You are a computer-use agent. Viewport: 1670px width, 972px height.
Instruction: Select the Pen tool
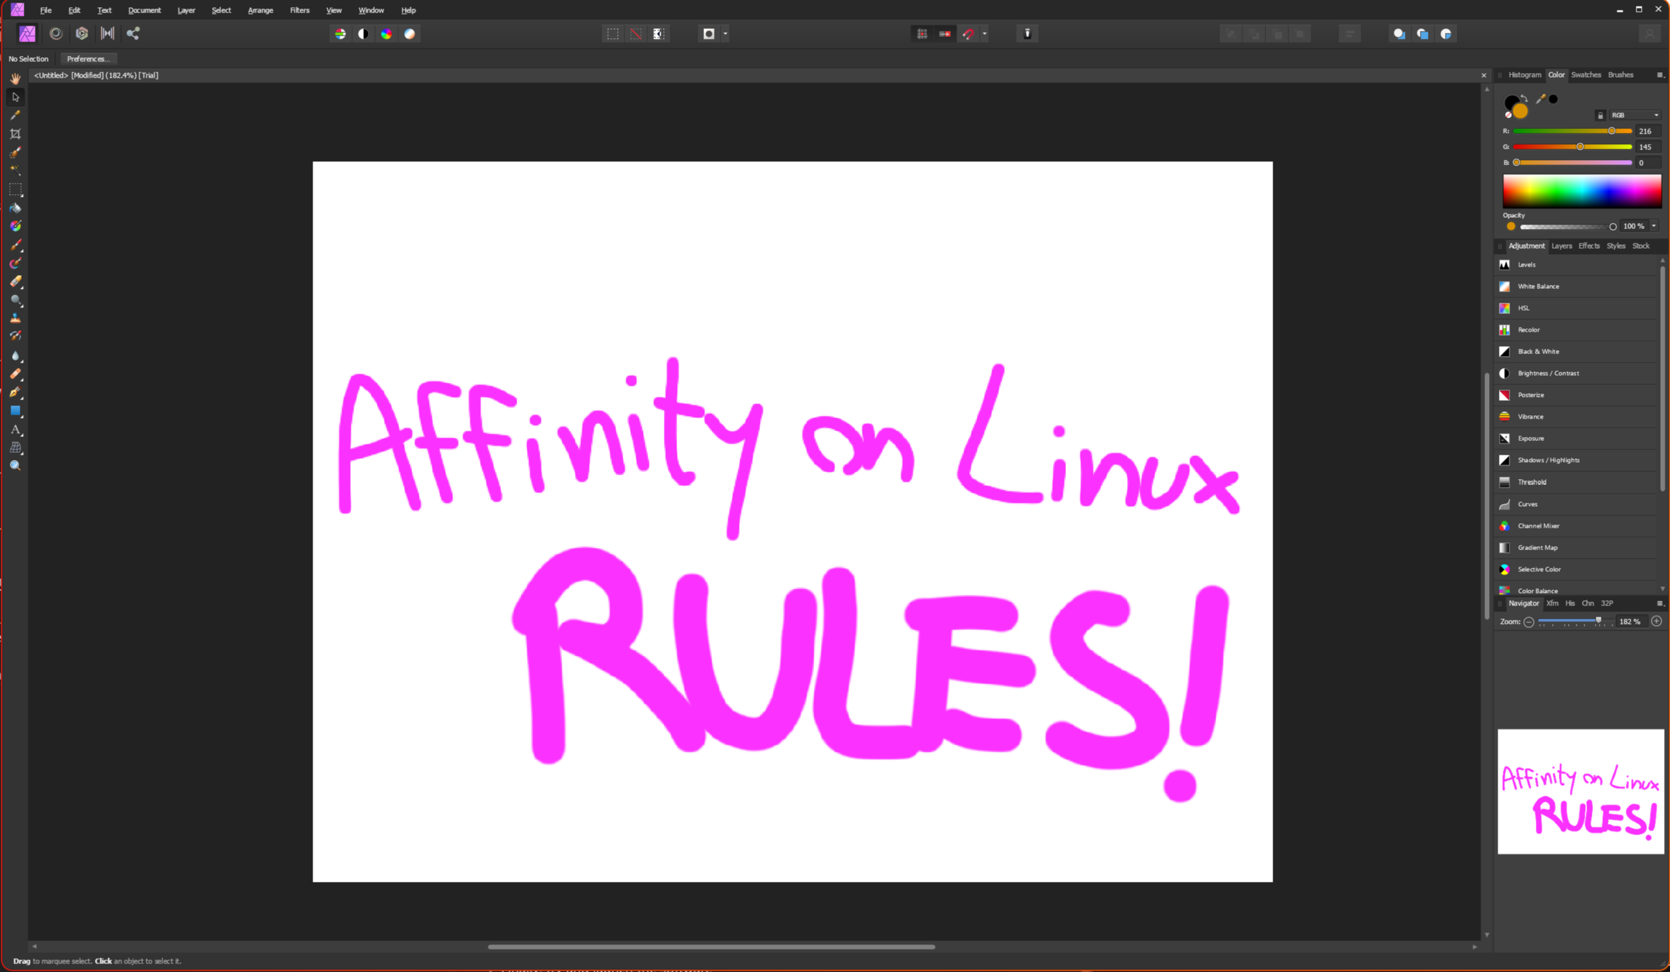pyautogui.click(x=15, y=392)
